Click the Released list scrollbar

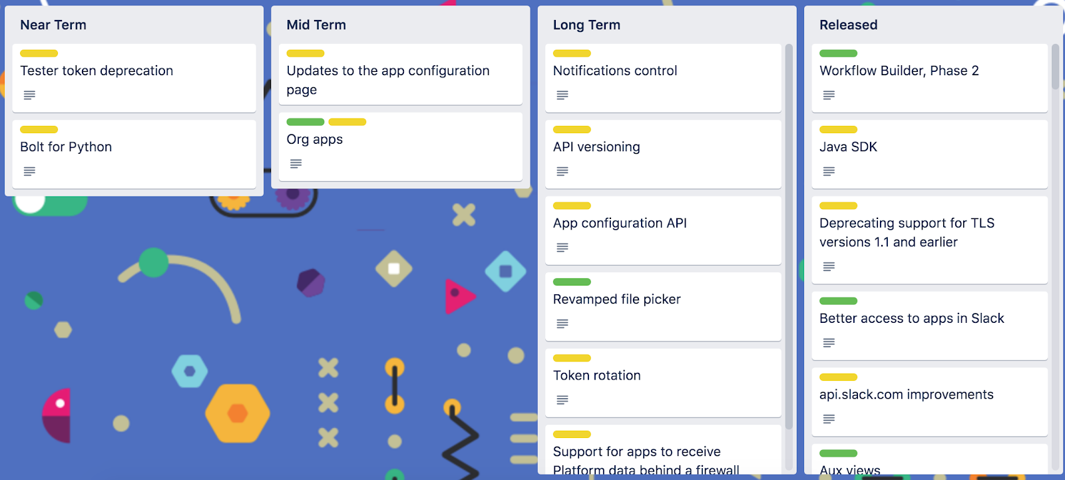(x=1055, y=67)
